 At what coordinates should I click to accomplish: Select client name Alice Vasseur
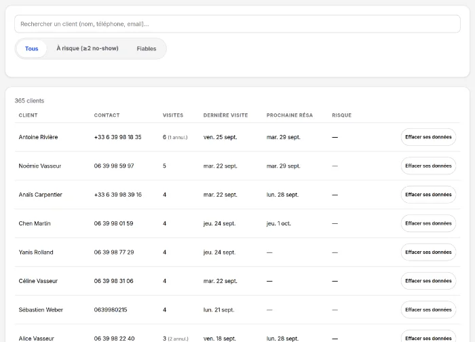click(37, 339)
